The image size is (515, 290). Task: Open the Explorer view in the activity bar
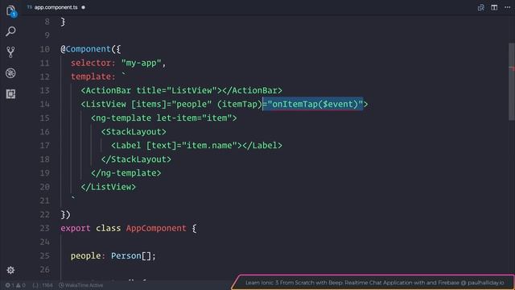pos(10,10)
